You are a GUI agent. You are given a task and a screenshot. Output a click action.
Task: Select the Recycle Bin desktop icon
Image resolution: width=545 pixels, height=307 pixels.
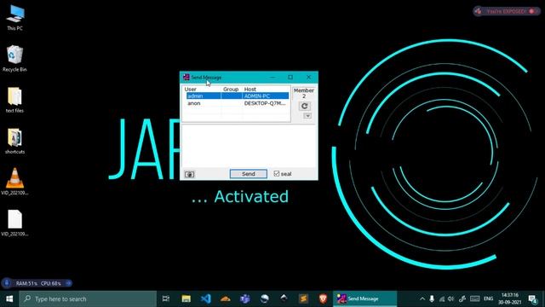(14, 59)
